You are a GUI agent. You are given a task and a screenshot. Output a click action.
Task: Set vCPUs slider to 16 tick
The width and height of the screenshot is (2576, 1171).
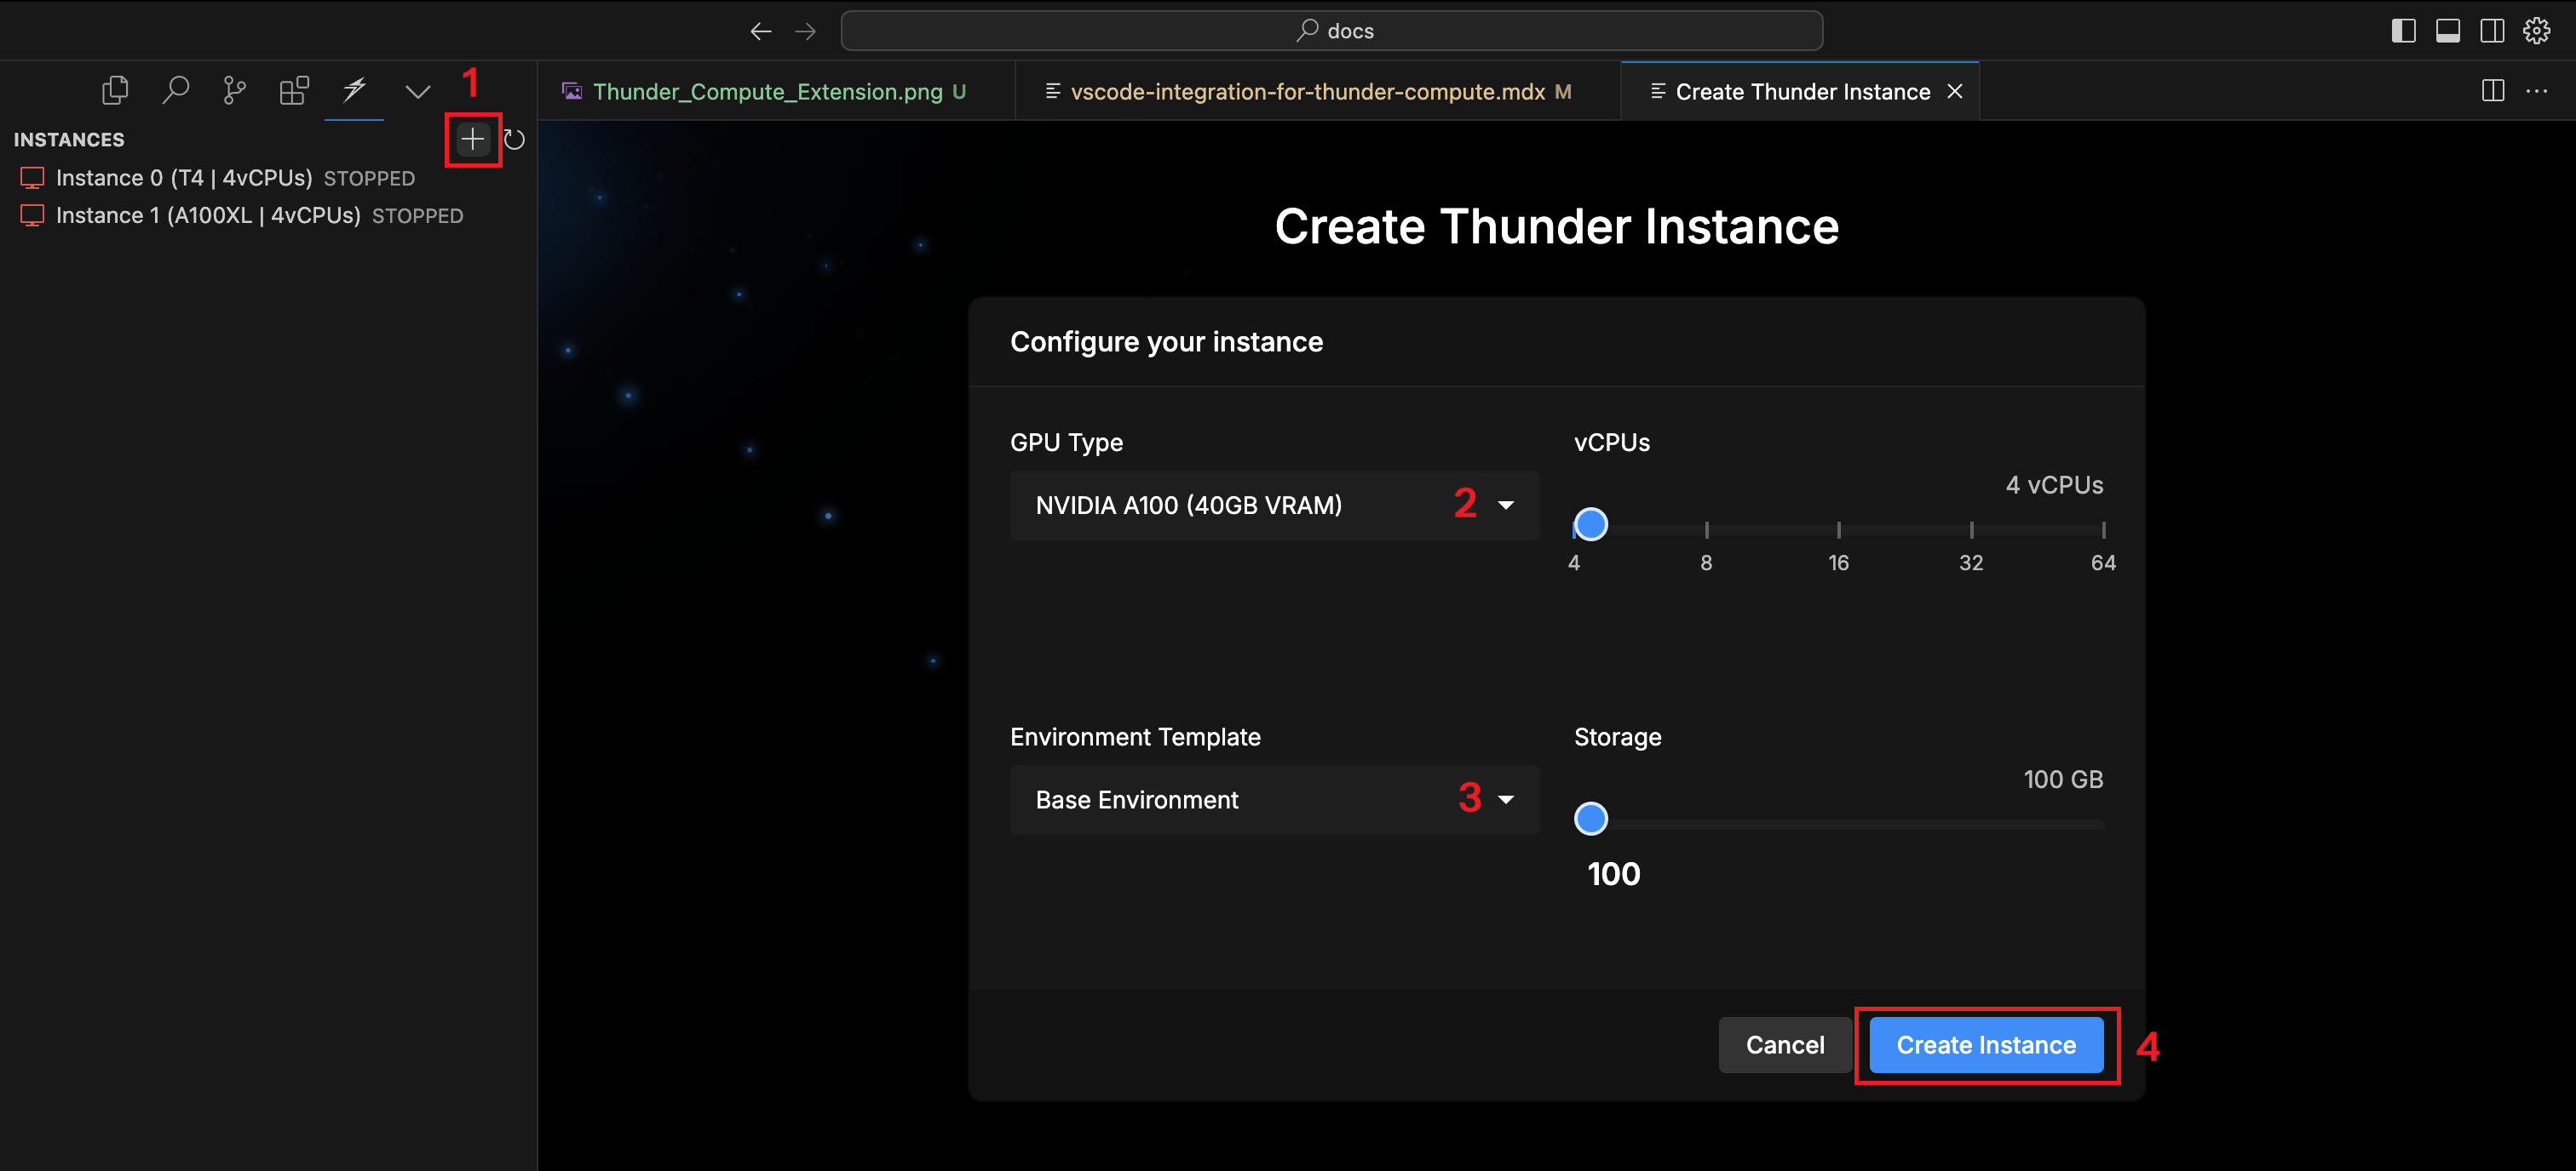[1838, 529]
